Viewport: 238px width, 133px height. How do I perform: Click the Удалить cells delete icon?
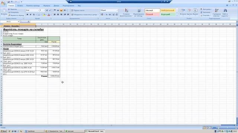189,10
